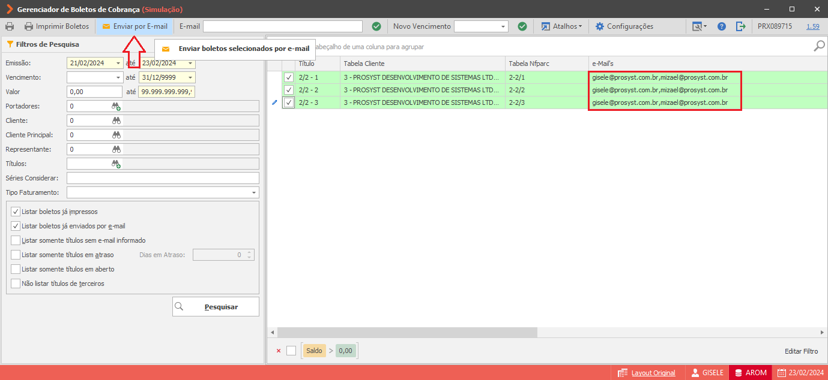Click the green confirm check beside E-mail field
828x380 pixels.
[x=376, y=26]
